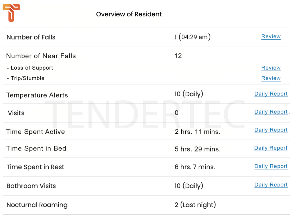Open Daily Report for Temperature Alerts
Screen dimensions: 291x224
(x=271, y=94)
